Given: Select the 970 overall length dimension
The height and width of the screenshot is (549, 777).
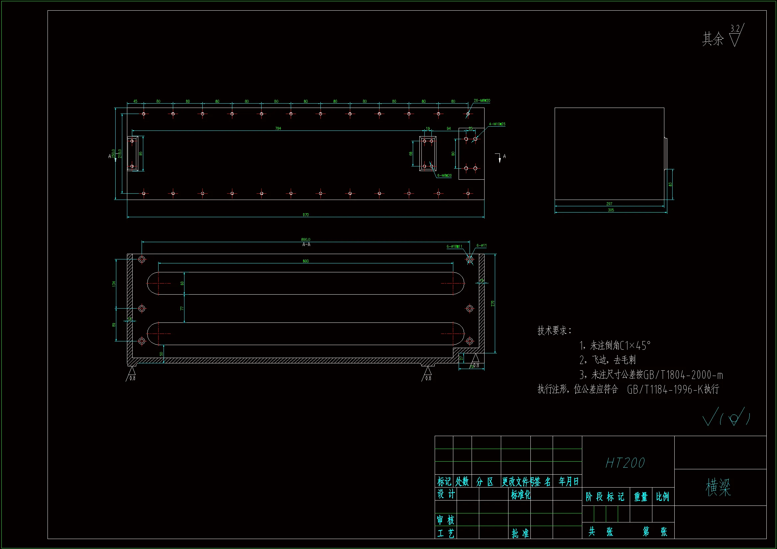Looking at the screenshot, I should [x=306, y=215].
